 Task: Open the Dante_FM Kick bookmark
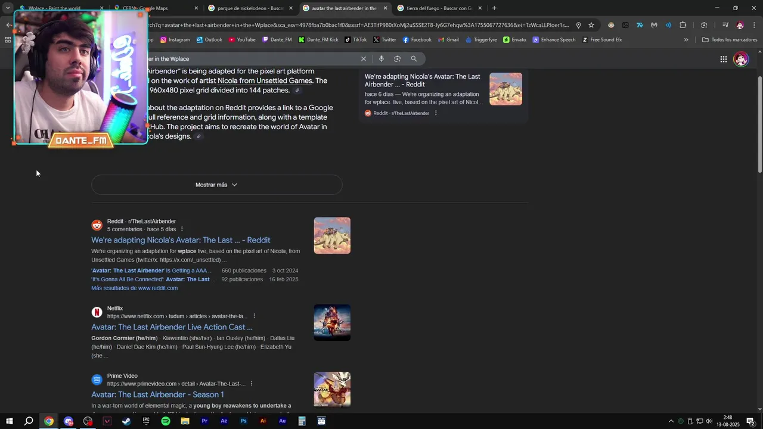point(318,40)
